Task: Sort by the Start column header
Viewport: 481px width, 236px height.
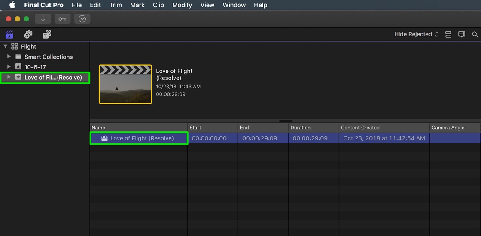Action: (213, 128)
